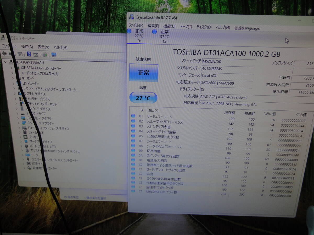Expand キーボード node
The height and width of the screenshot is (235, 314).
point(13,78)
